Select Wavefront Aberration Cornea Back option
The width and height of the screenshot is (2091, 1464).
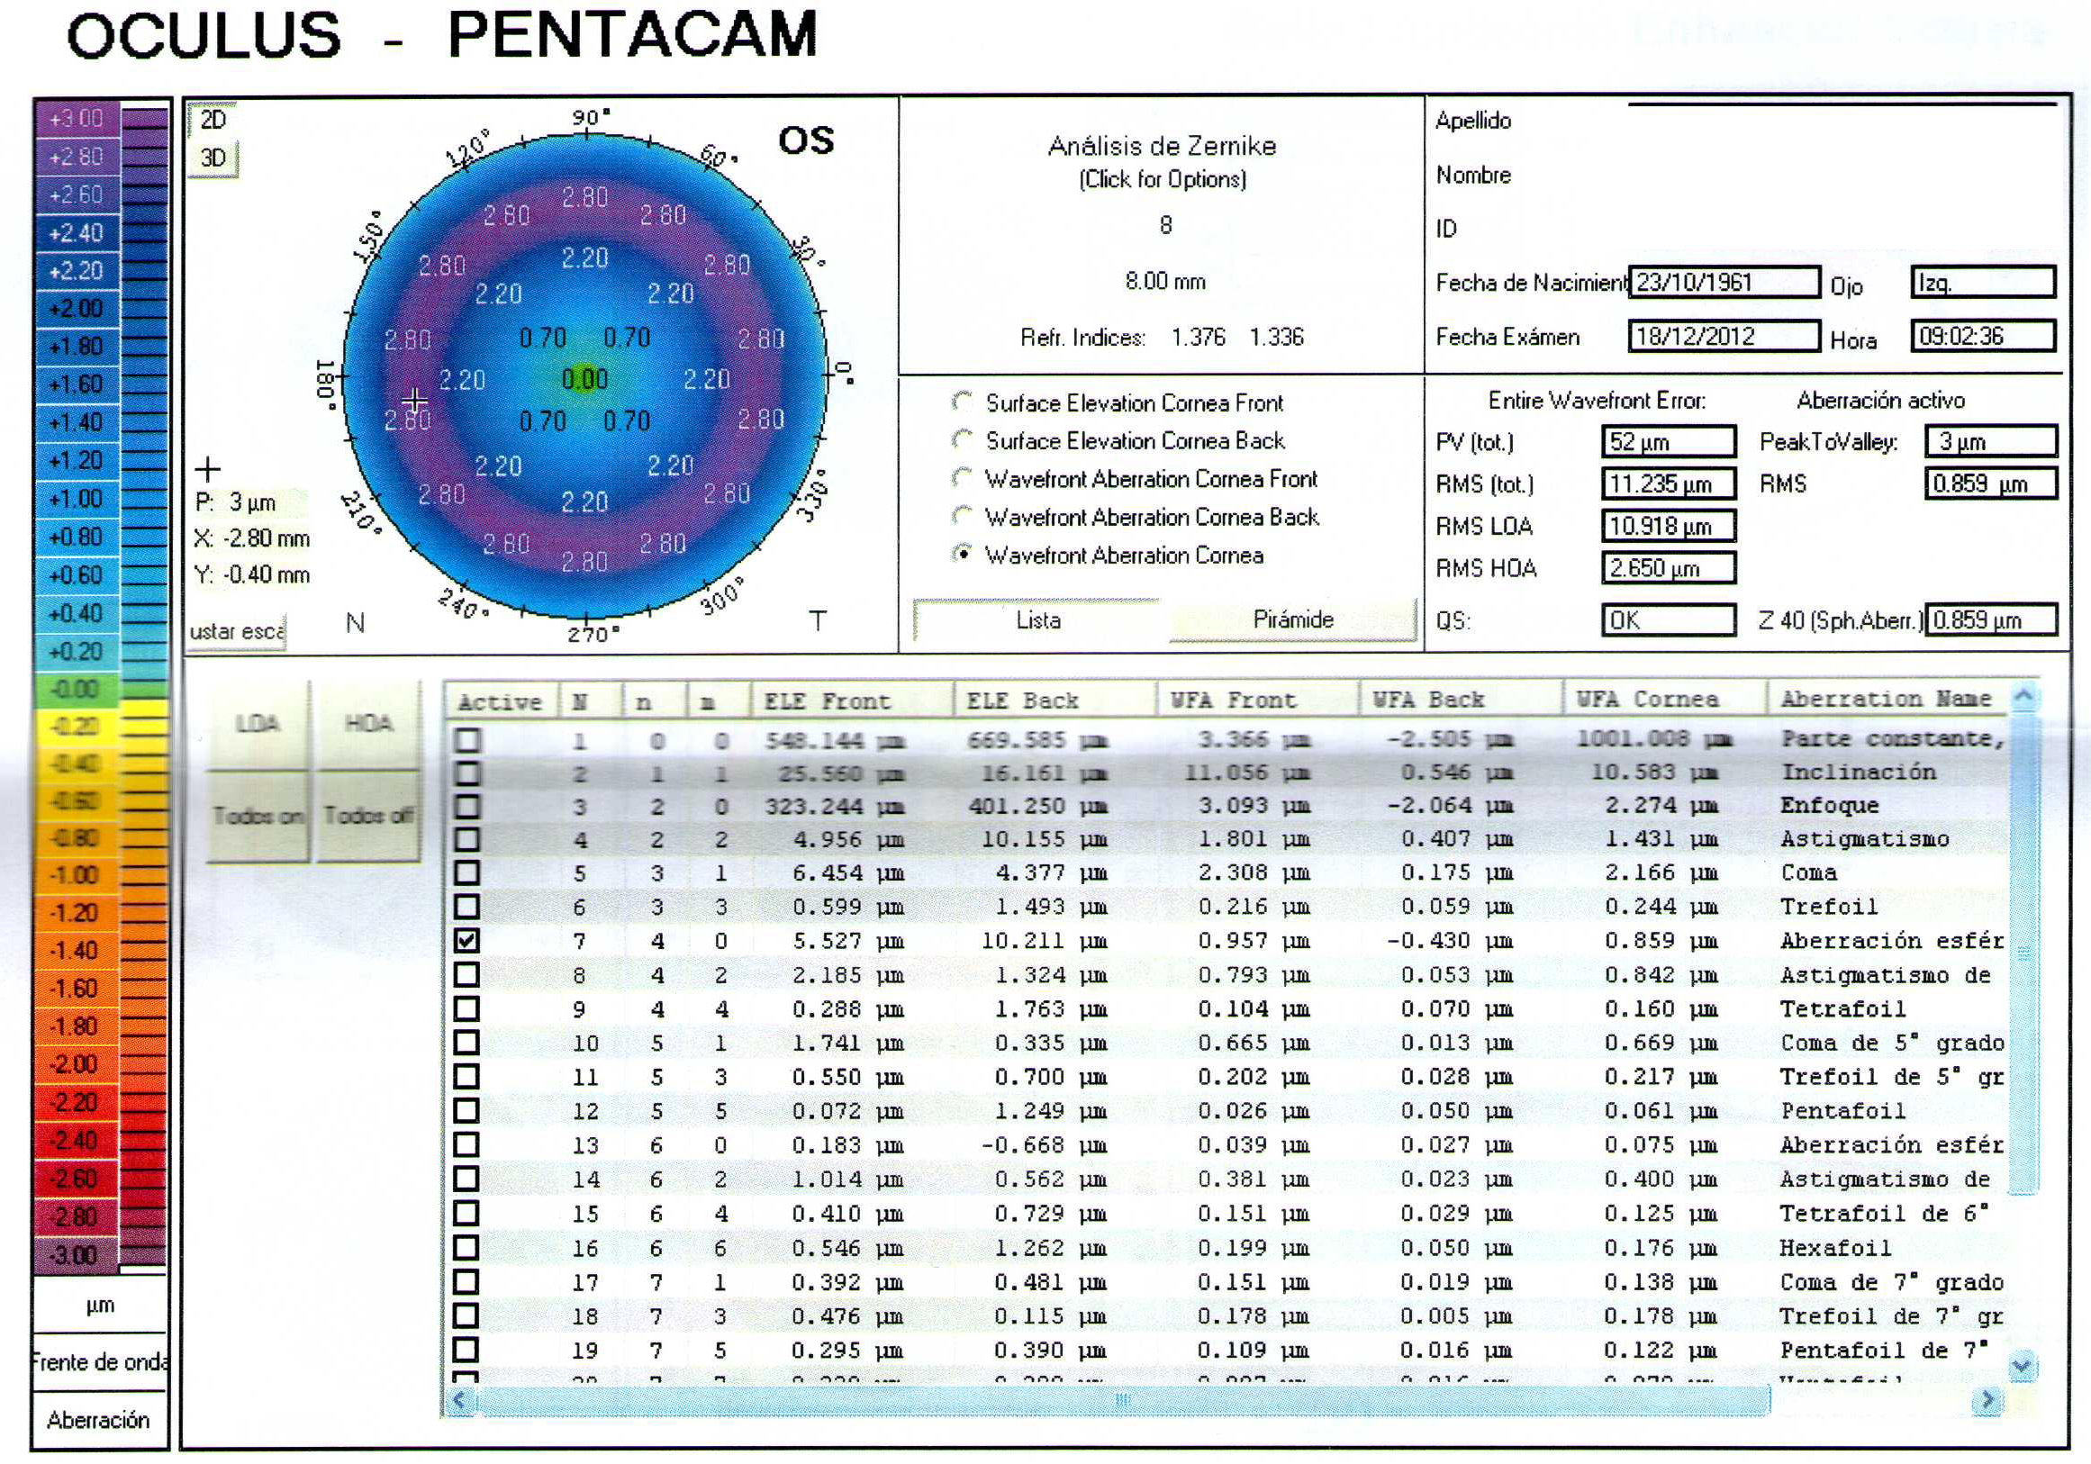click(962, 516)
